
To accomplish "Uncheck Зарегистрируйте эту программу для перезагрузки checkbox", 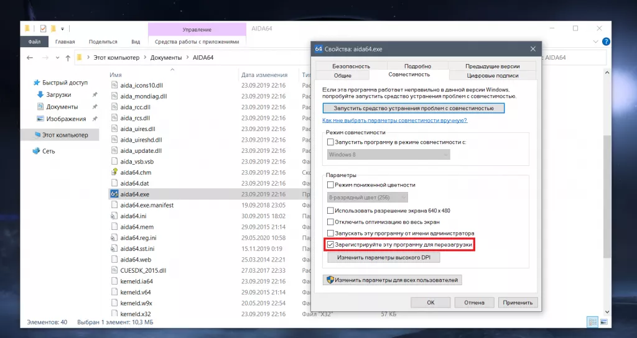I will pyautogui.click(x=330, y=245).
